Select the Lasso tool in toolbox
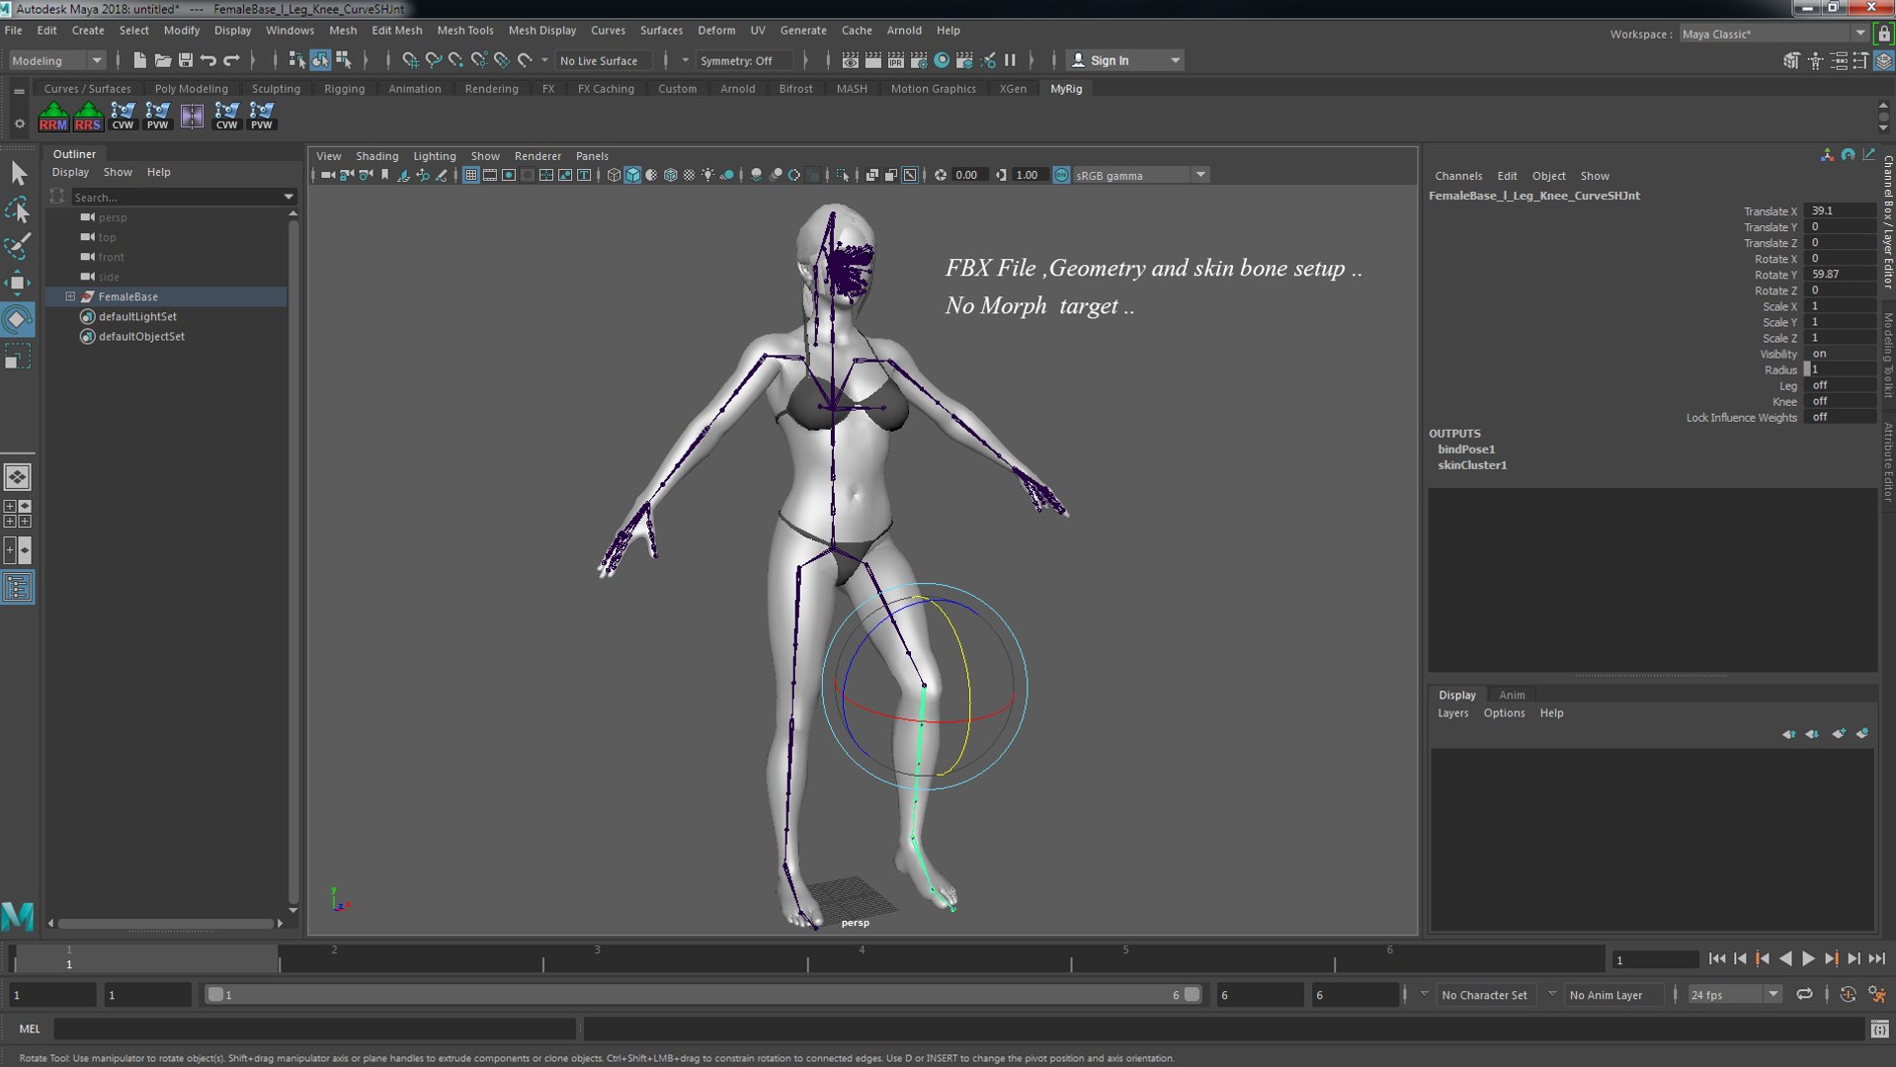This screenshot has width=1896, height=1067. tap(17, 209)
